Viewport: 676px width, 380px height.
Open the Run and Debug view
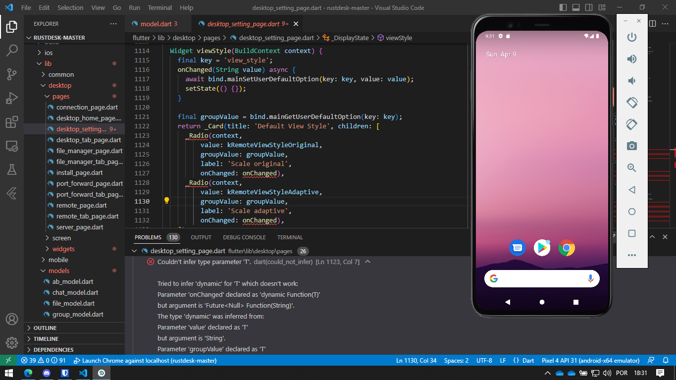(11, 98)
